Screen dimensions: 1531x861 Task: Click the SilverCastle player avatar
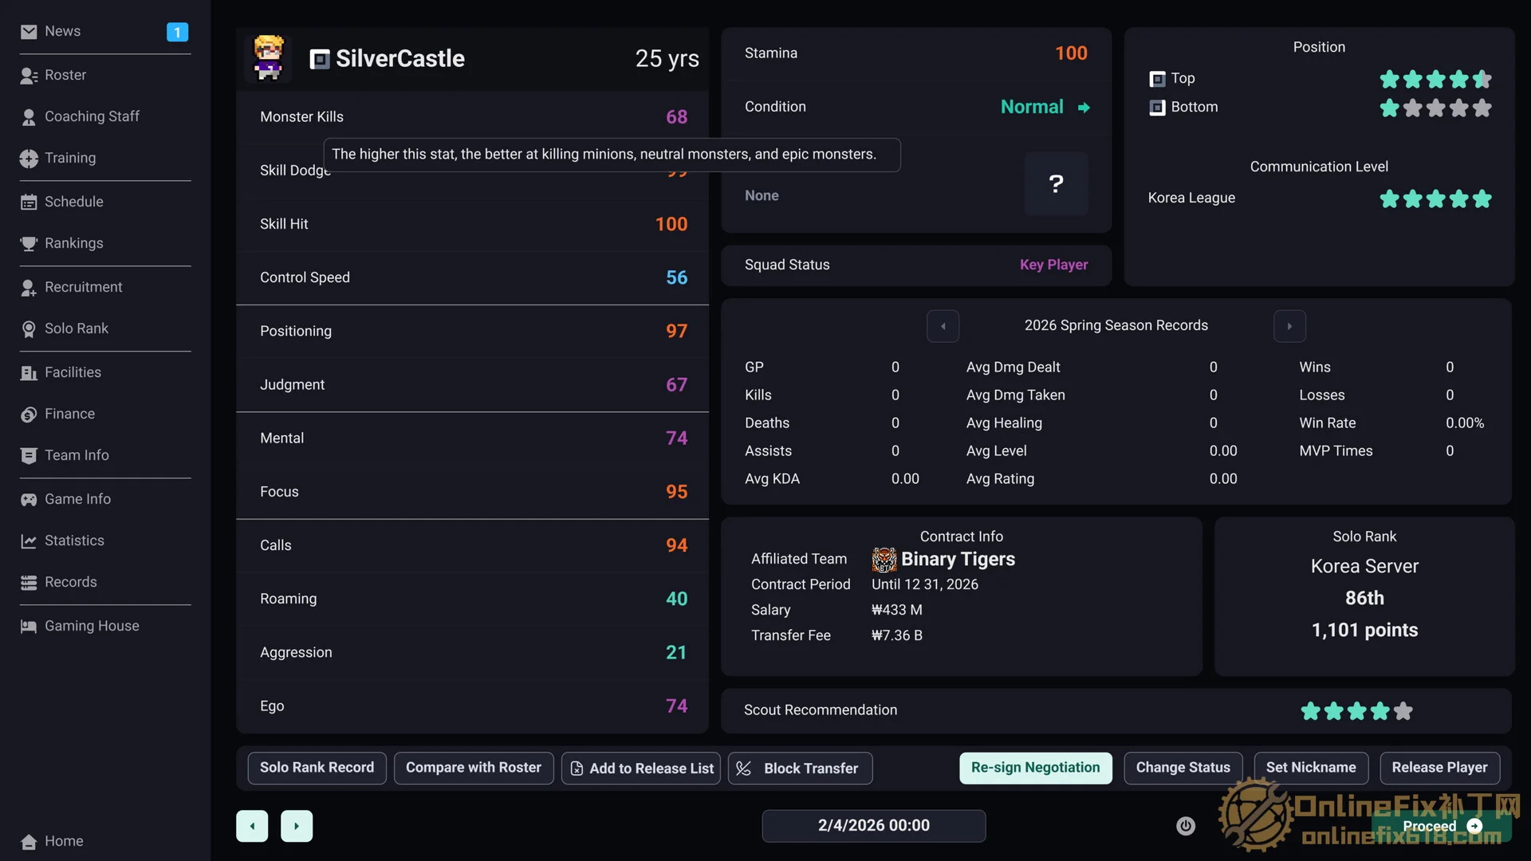tap(268, 58)
